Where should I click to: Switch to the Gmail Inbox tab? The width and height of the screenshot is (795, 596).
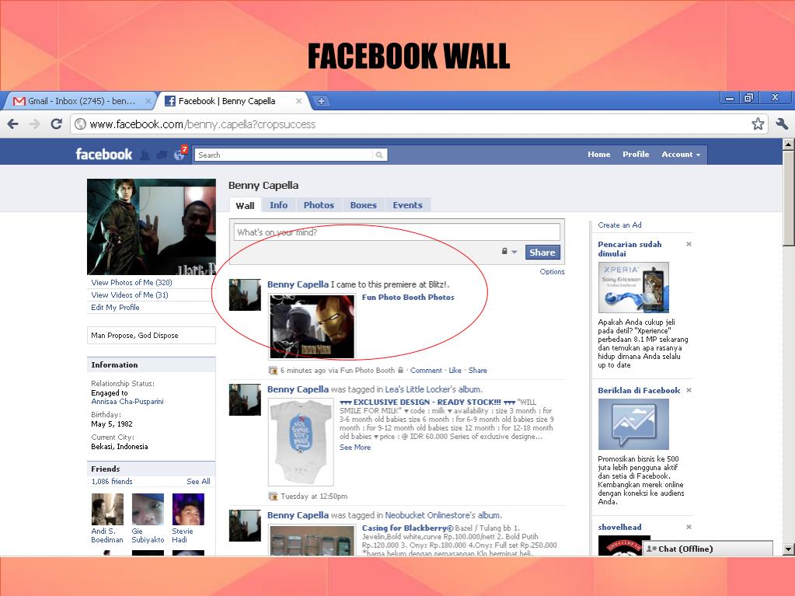[81, 101]
